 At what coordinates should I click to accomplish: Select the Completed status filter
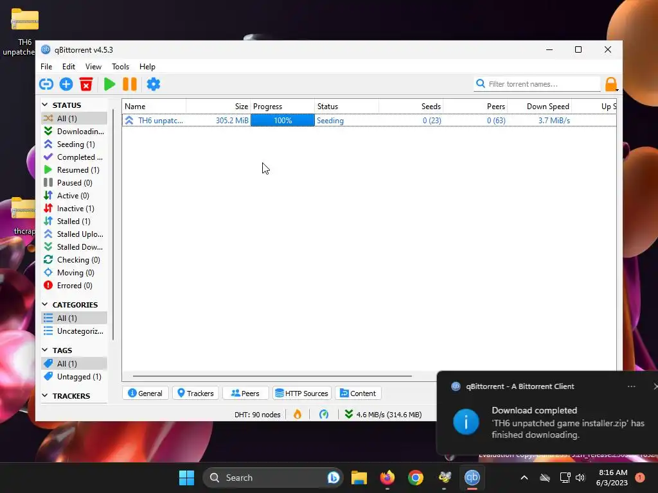tap(75, 157)
